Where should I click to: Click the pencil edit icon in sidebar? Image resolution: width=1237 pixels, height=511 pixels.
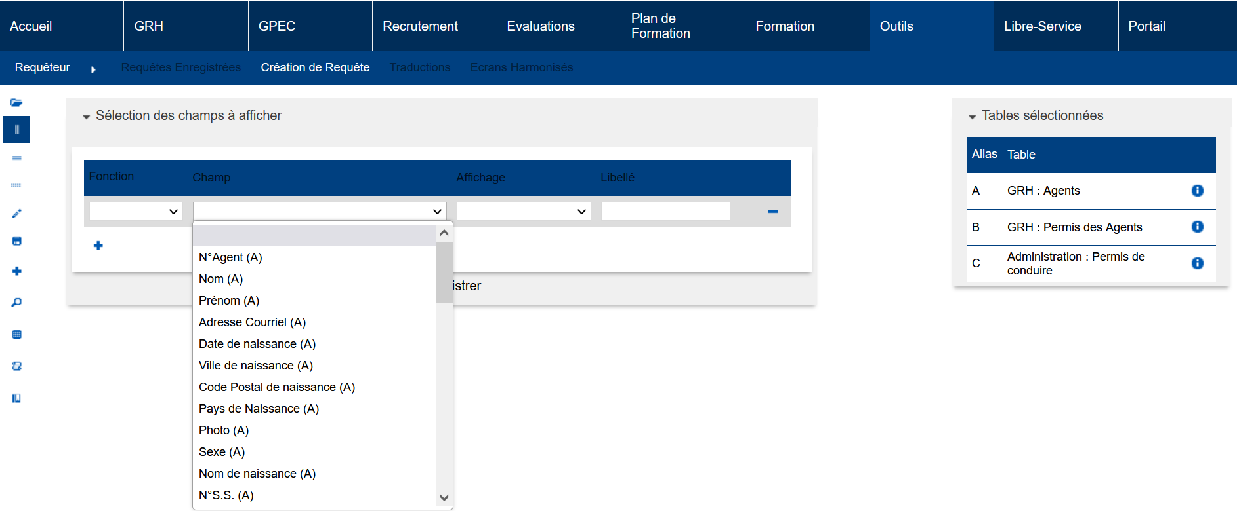pyautogui.click(x=17, y=214)
